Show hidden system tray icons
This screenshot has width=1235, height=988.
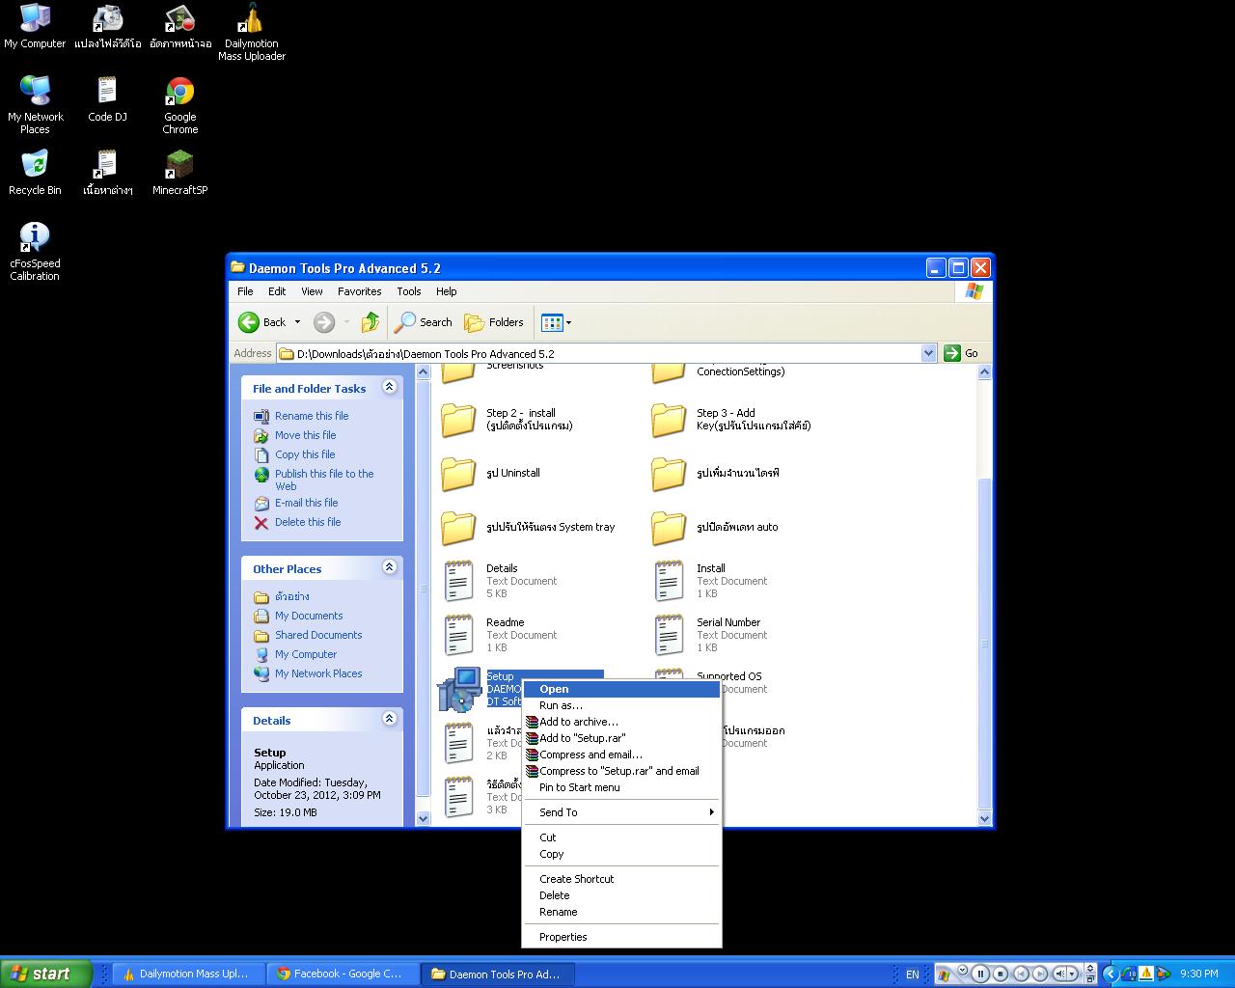(x=1111, y=974)
